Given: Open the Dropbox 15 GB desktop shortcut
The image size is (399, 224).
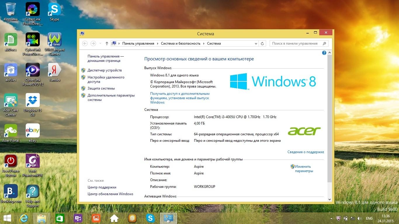Looking at the screenshot, I should [x=33, y=105].
